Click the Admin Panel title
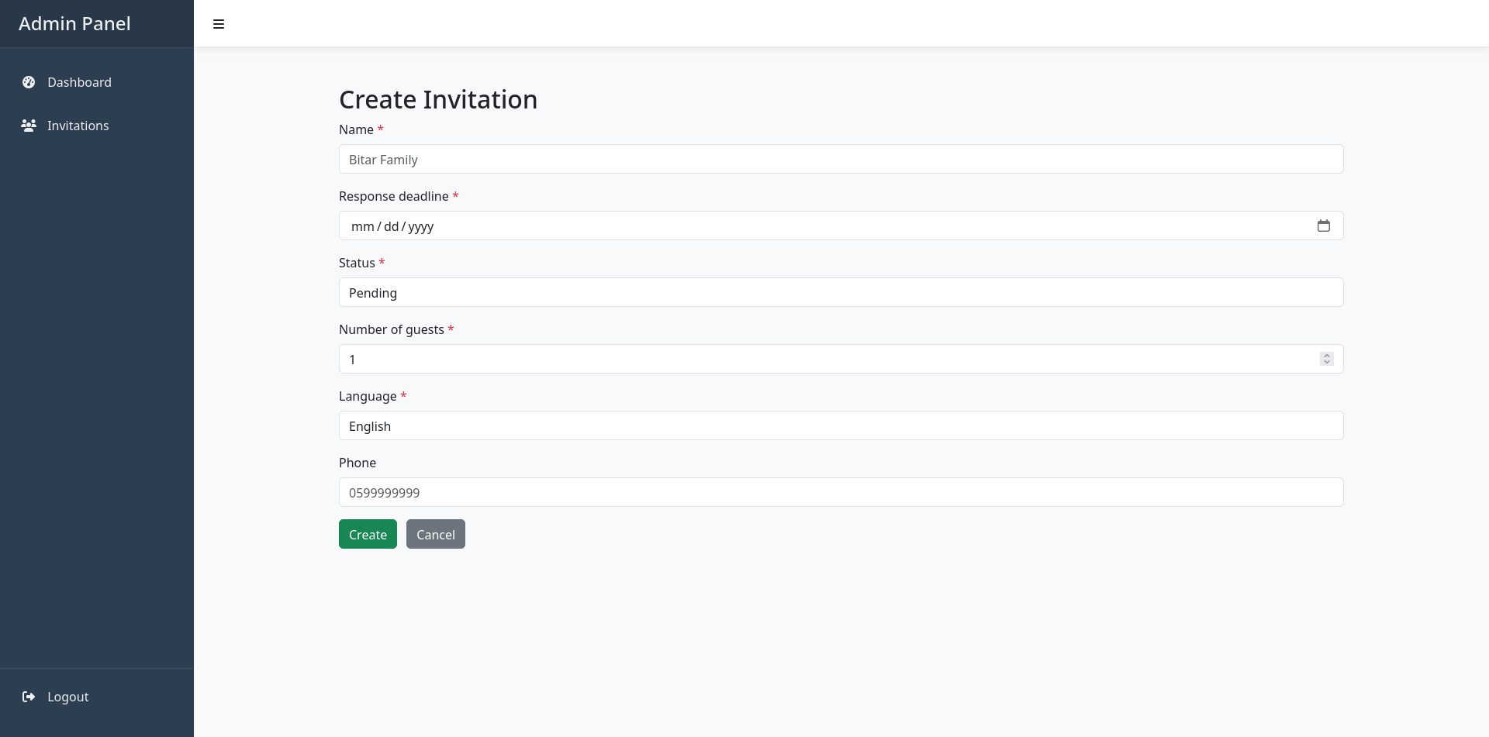 point(74,23)
